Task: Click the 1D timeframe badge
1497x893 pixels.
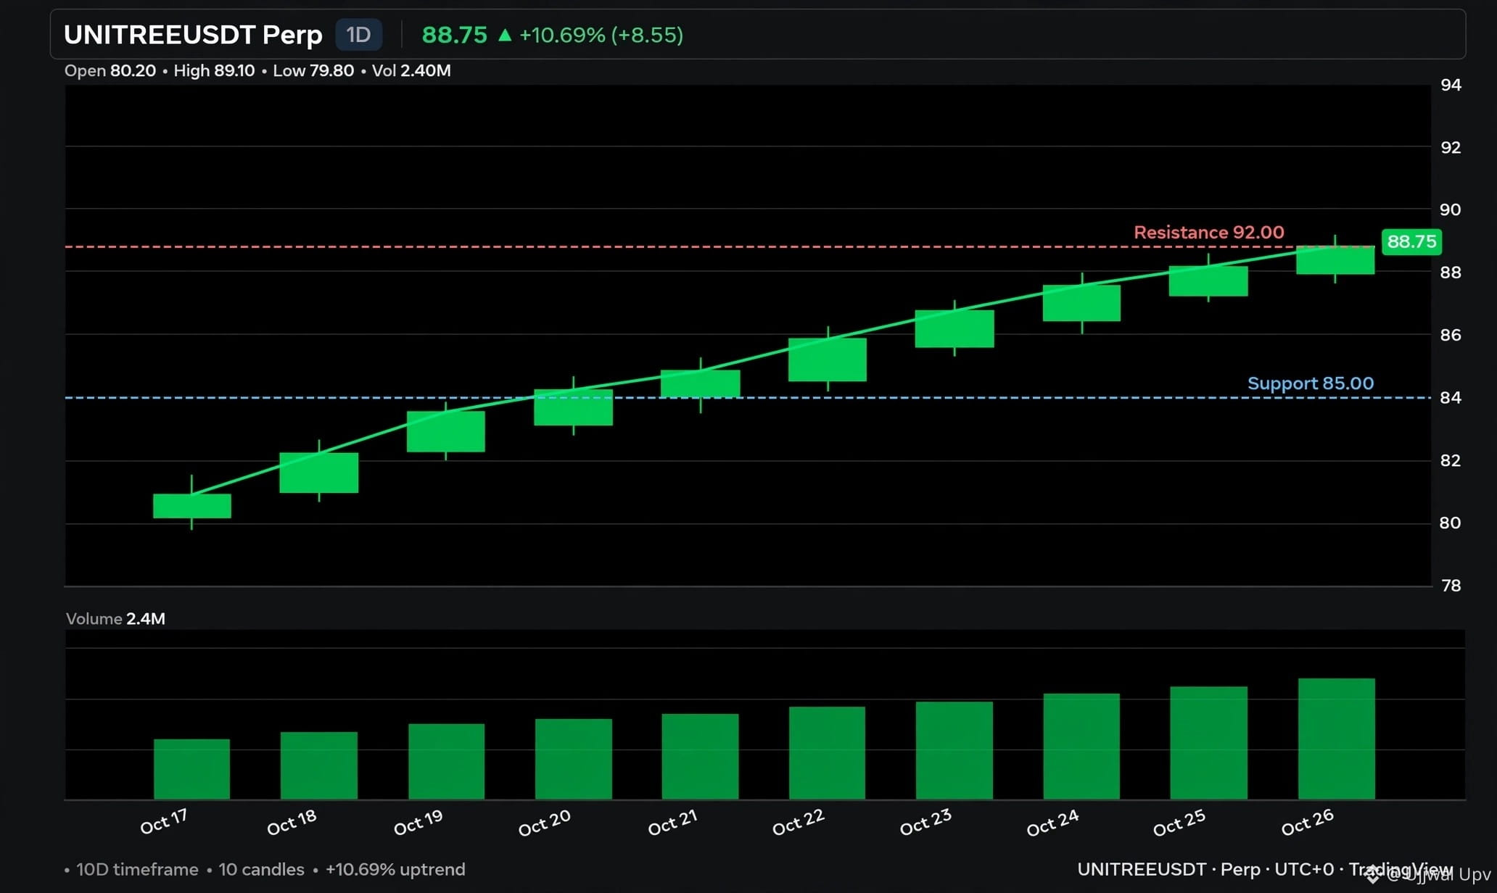Action: click(358, 35)
